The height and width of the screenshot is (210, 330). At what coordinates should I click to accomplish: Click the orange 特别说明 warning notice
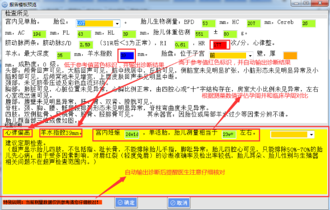click(53, 202)
